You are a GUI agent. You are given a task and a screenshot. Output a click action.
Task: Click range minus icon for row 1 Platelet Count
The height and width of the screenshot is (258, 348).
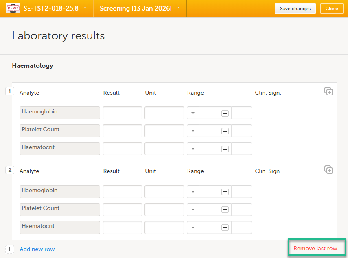(225, 131)
